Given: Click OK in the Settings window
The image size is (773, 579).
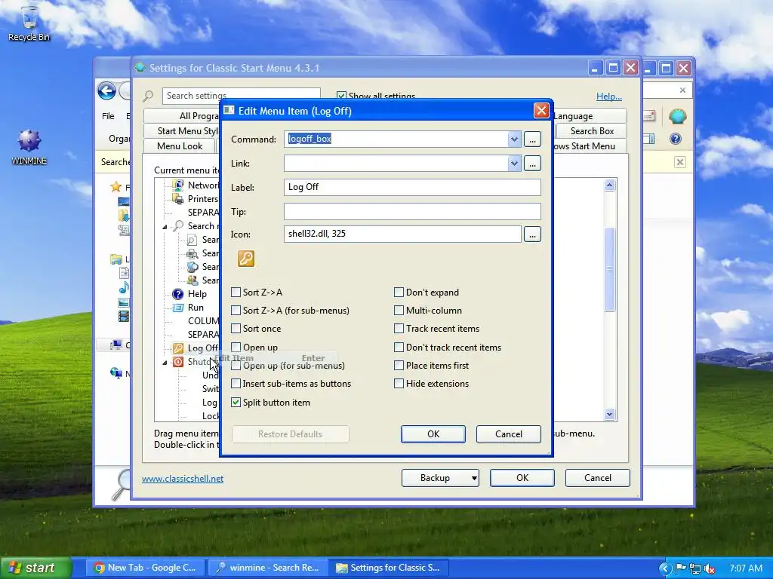Looking at the screenshot, I should [522, 478].
